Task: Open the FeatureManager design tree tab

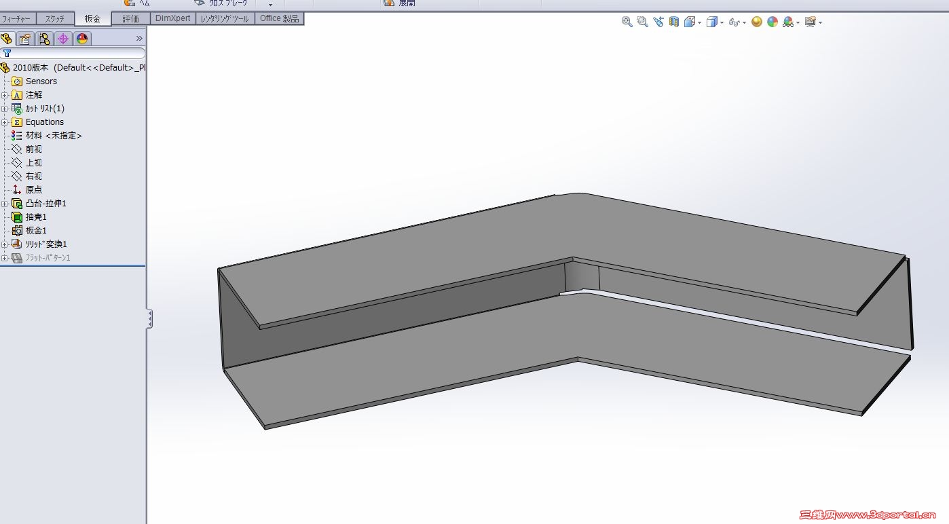Action: 7,39
